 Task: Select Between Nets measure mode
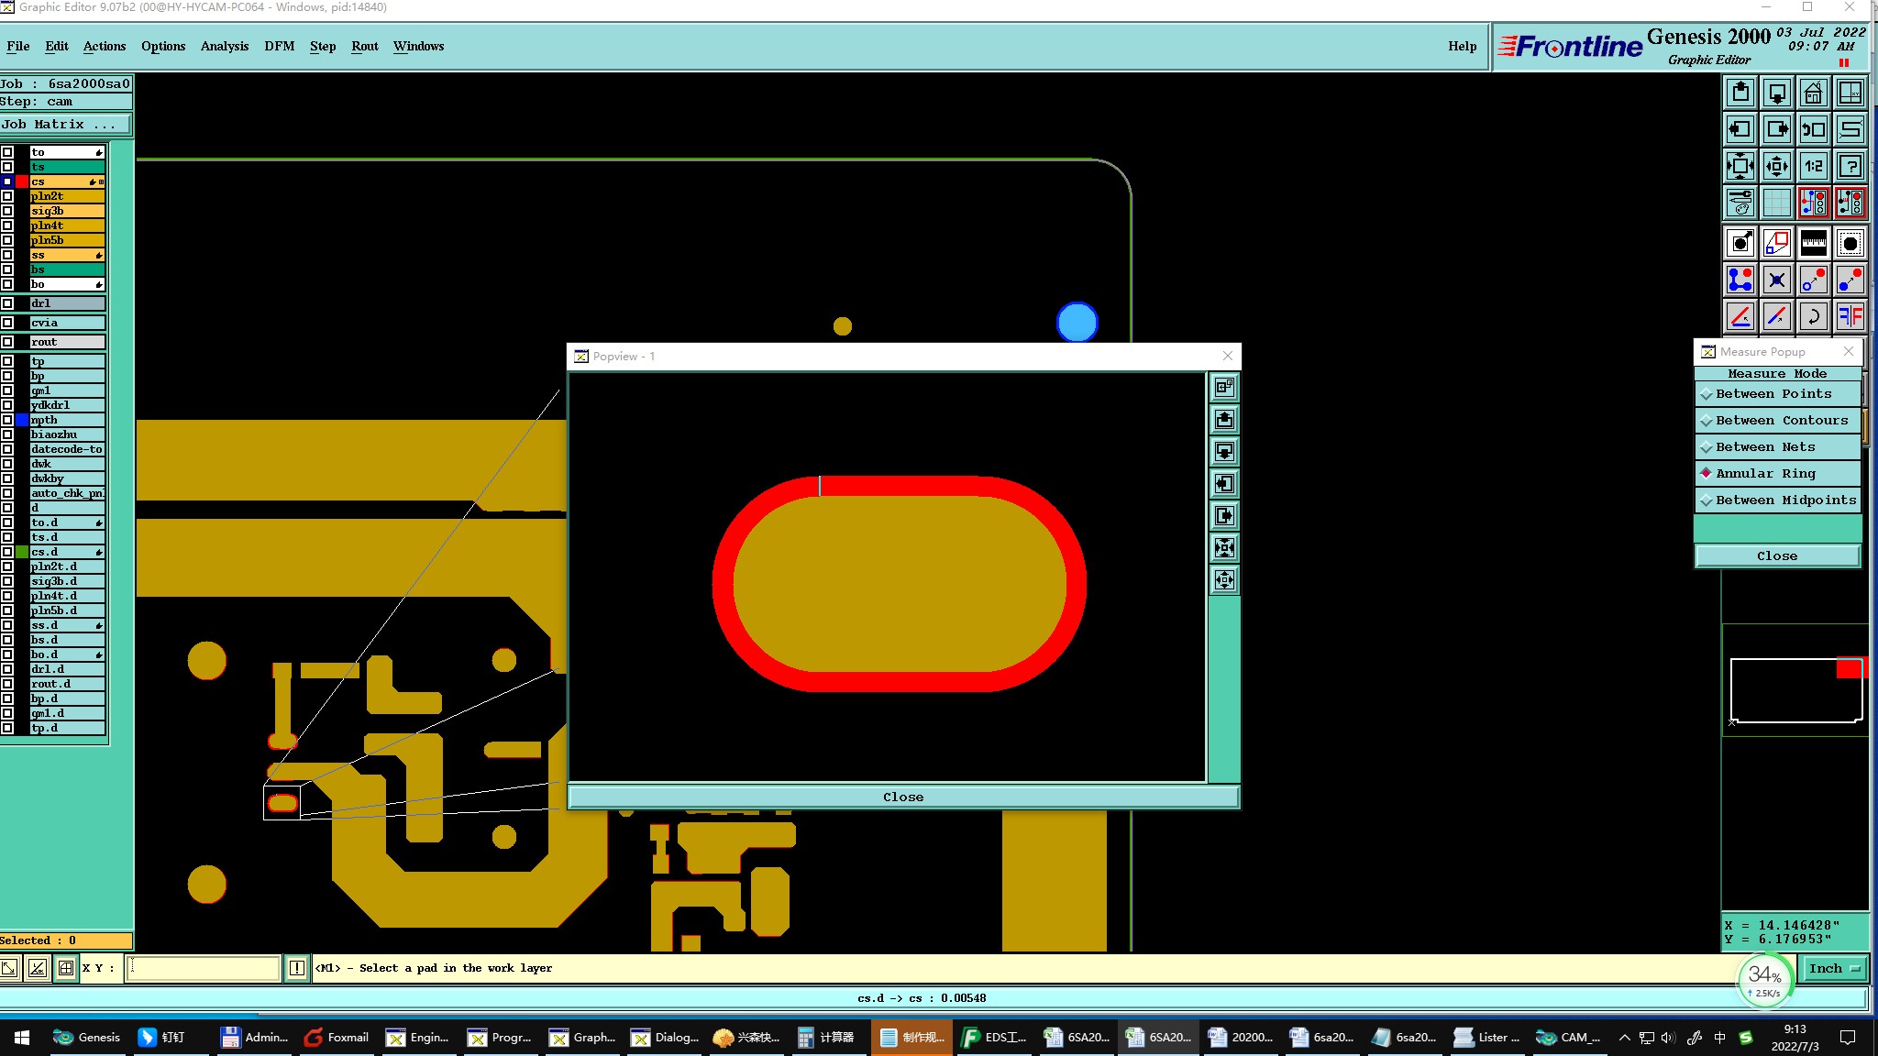(x=1777, y=446)
